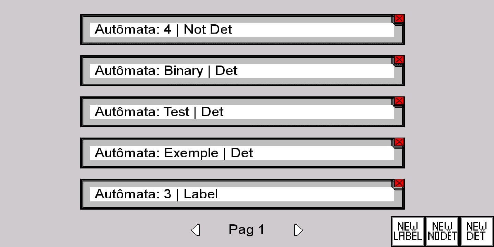Click the word Exemple in the list

191,153
